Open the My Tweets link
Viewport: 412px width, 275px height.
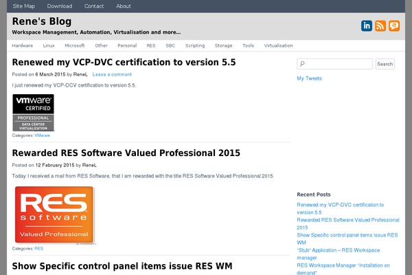(x=309, y=78)
